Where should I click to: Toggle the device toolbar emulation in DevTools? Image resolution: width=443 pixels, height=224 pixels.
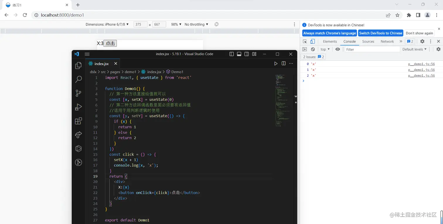click(x=313, y=41)
